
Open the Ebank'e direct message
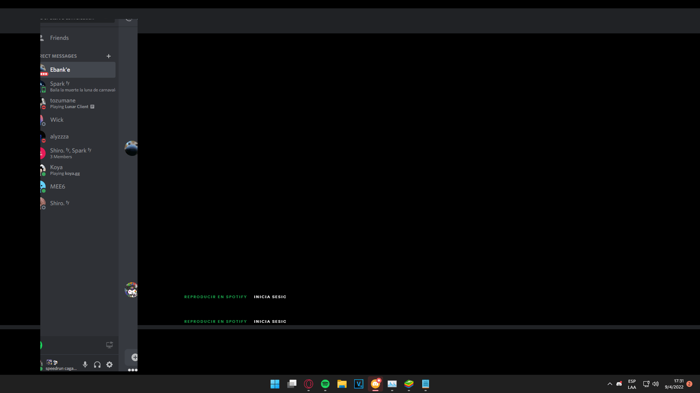click(78, 70)
